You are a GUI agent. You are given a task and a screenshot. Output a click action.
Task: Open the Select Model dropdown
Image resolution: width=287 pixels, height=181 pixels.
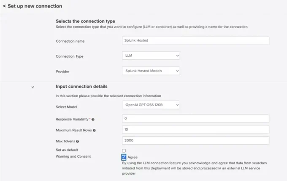coord(151,105)
